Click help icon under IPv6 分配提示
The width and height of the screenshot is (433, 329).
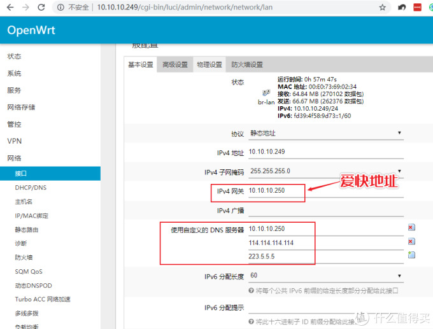(251, 321)
